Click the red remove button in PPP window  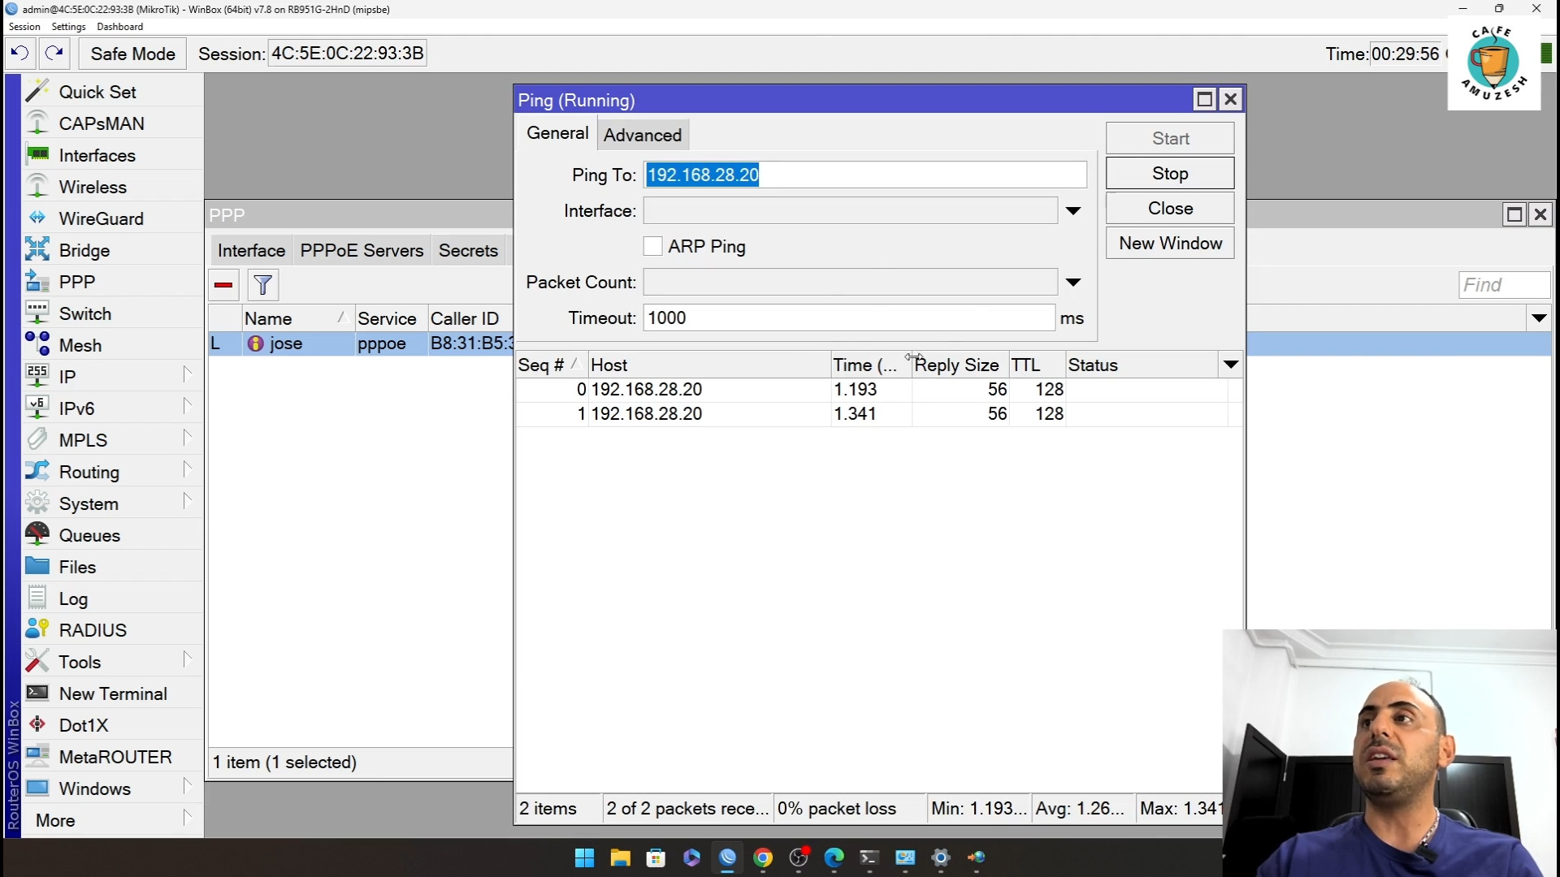coord(223,285)
